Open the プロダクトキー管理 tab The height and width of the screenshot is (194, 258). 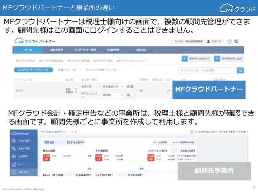[85, 50]
